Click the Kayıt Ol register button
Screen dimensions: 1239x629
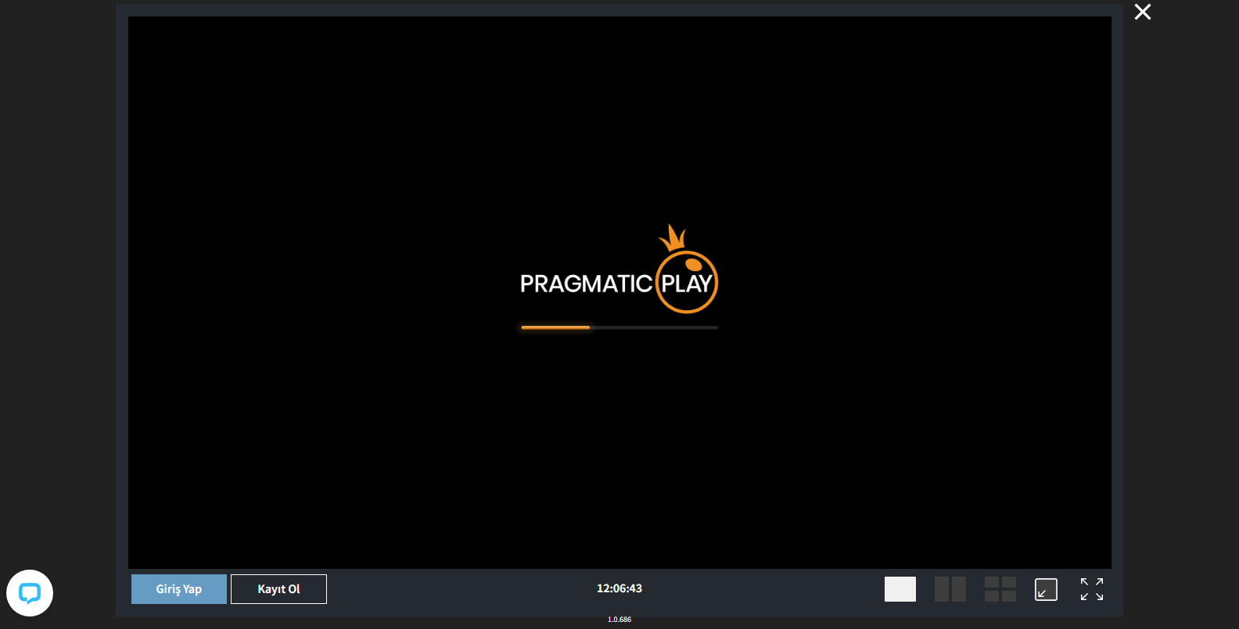(278, 589)
